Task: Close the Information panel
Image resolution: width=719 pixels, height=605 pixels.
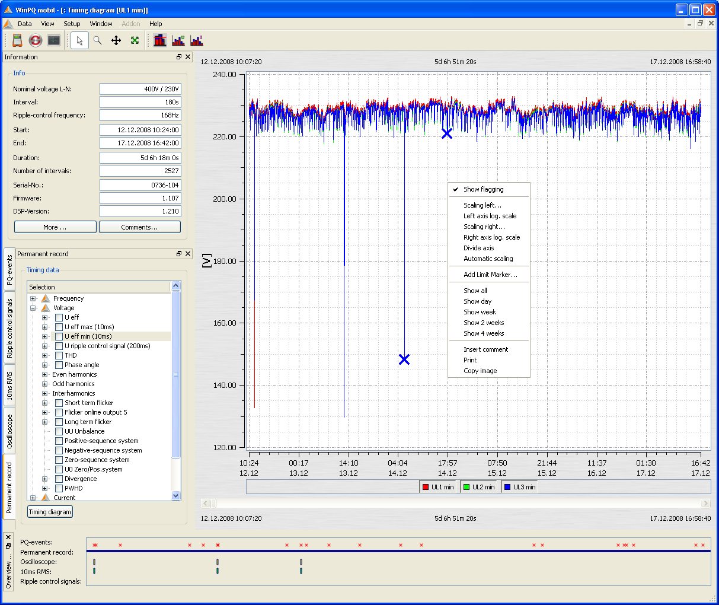Action: coord(188,57)
